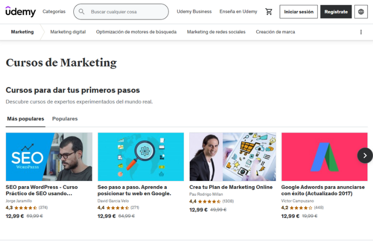This screenshot has width=373, height=249.
Task: Open Google Adwords course thumbnail
Action: click(324, 157)
